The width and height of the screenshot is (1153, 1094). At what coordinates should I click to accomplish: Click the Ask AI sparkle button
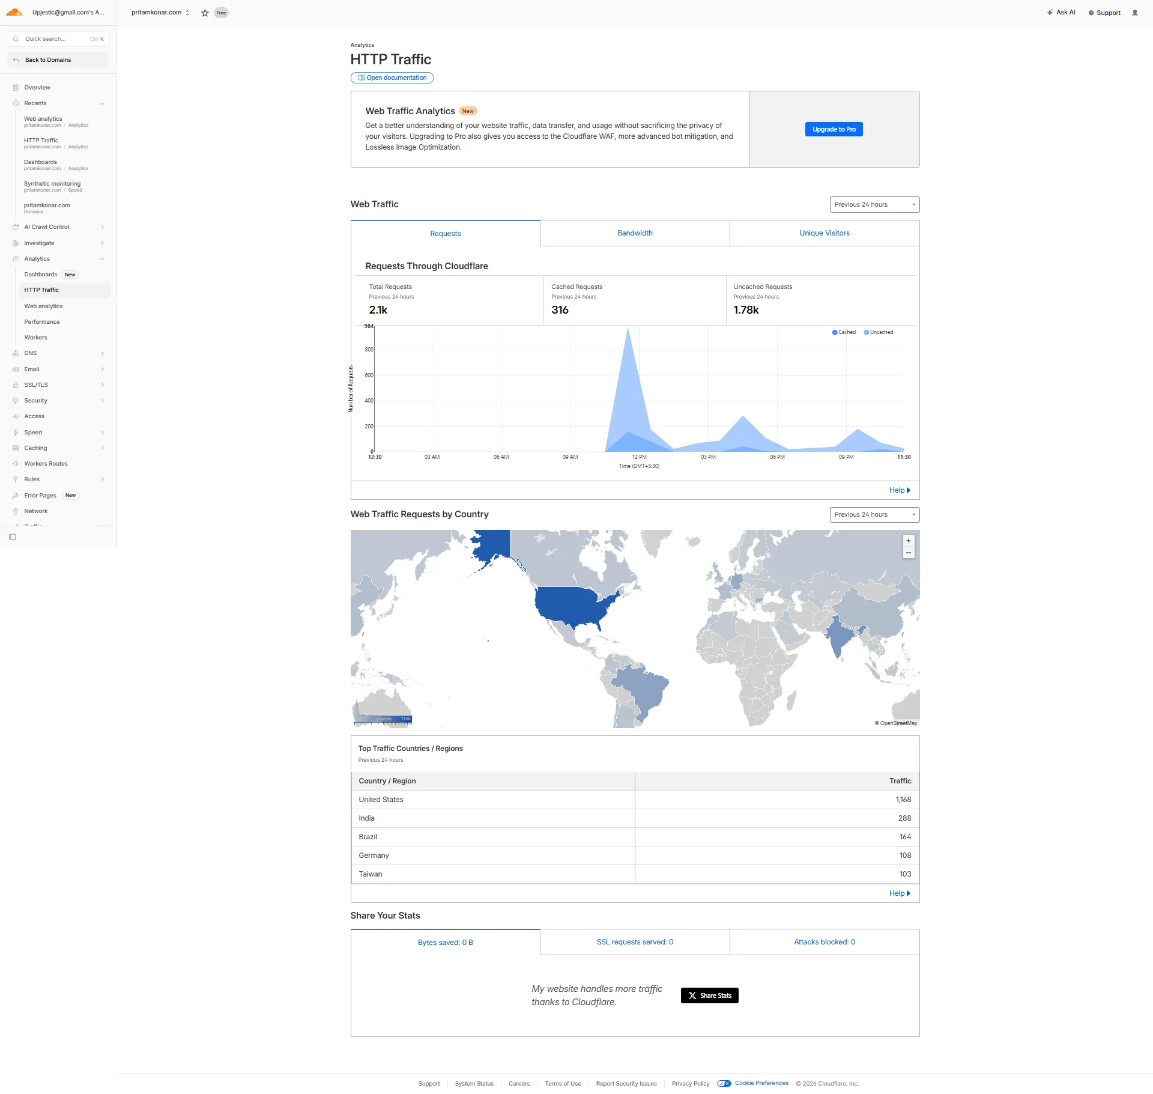pos(1061,13)
